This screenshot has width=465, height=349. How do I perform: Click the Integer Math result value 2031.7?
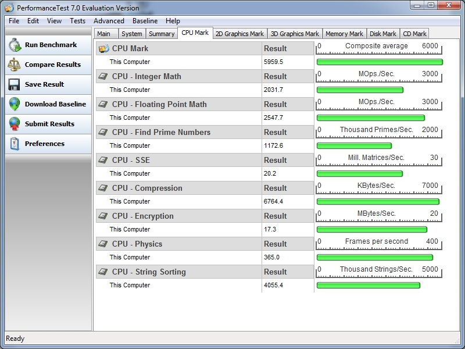(x=273, y=90)
